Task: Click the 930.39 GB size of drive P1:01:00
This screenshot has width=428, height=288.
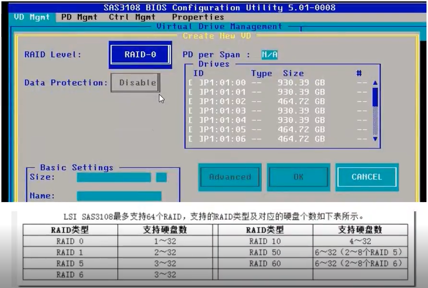Action: 302,83
